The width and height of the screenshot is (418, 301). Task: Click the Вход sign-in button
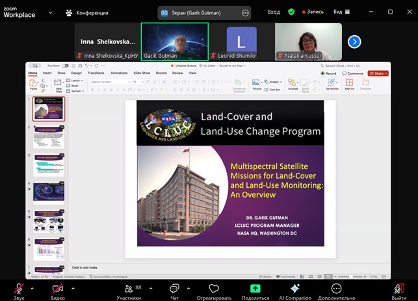click(x=274, y=12)
